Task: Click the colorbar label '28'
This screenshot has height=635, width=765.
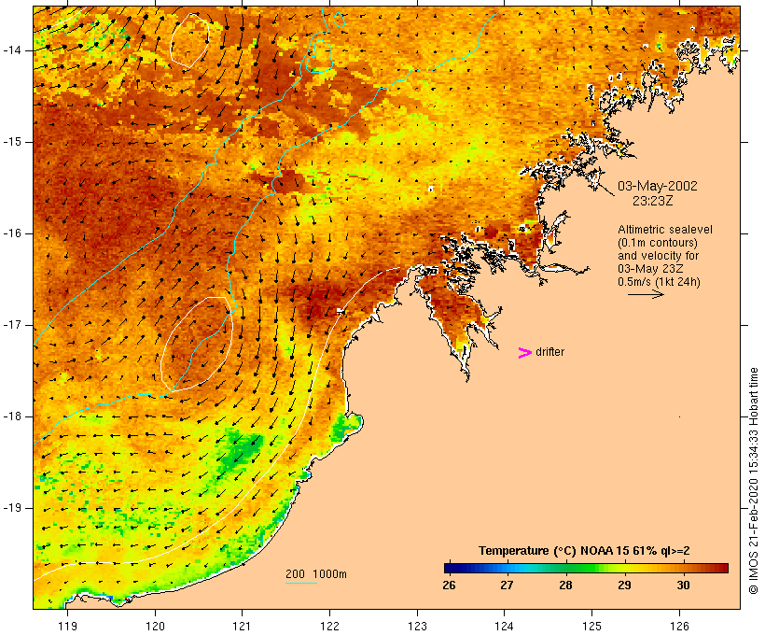Action: click(565, 585)
